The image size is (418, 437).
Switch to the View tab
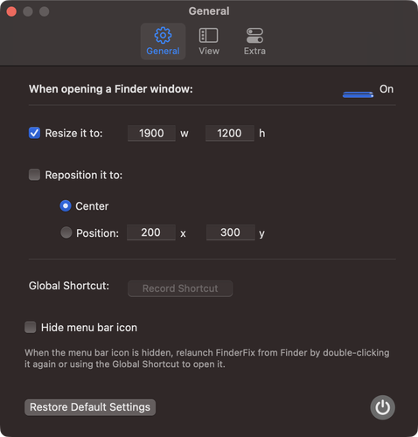pos(209,41)
